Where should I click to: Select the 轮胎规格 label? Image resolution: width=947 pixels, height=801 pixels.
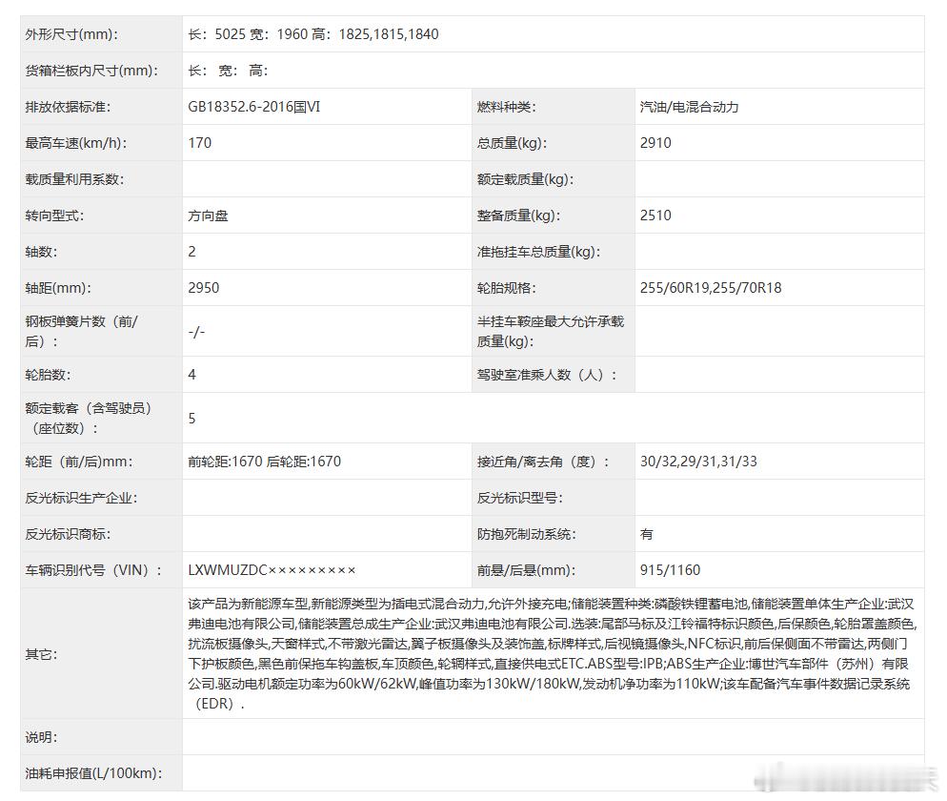pyautogui.click(x=506, y=288)
